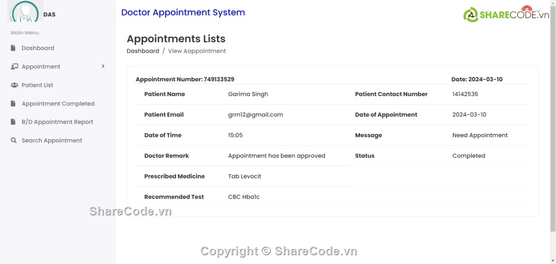Click the Search Appointment magnifier icon
The image size is (556, 264).
coord(13,140)
